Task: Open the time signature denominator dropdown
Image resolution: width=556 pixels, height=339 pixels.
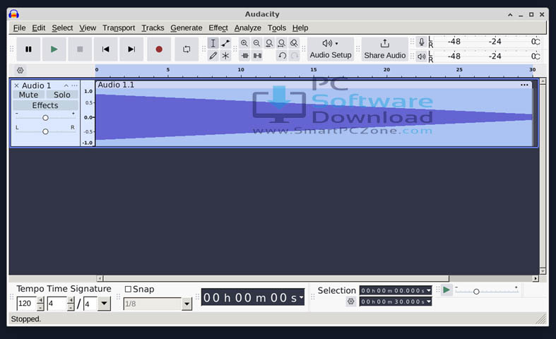Action: tap(104, 304)
